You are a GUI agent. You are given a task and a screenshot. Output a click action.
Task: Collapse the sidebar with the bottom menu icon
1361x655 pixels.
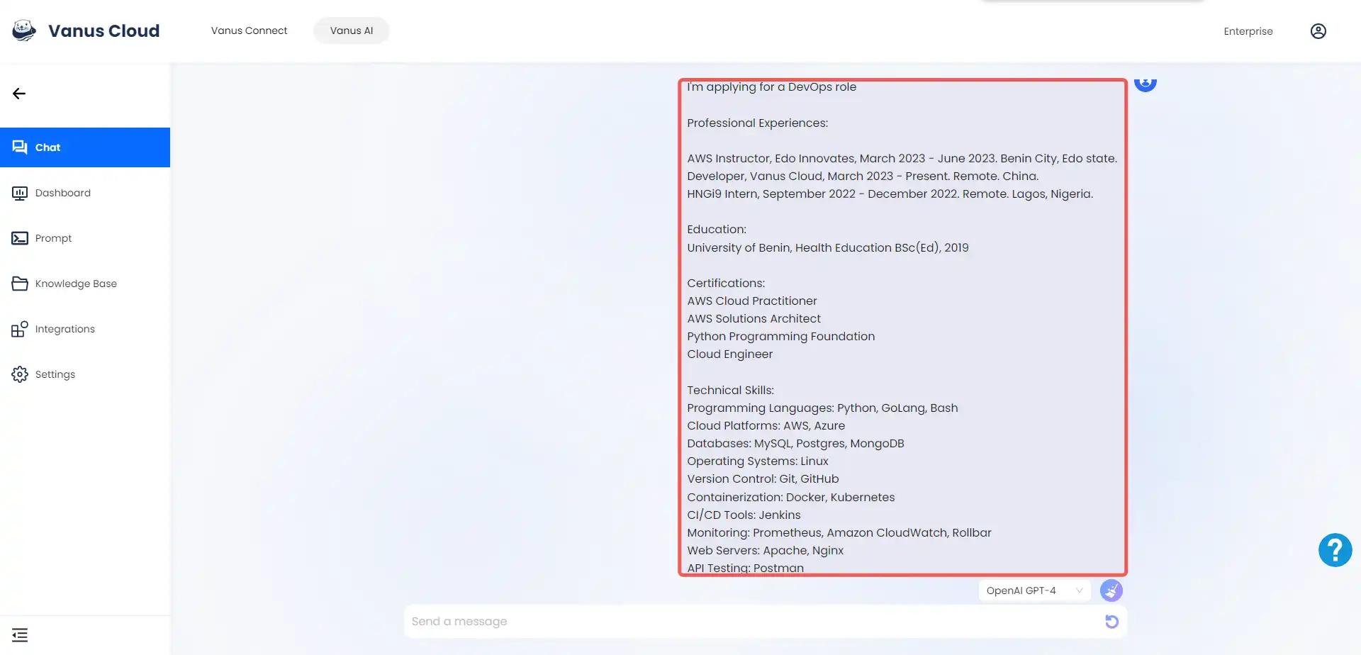point(20,635)
